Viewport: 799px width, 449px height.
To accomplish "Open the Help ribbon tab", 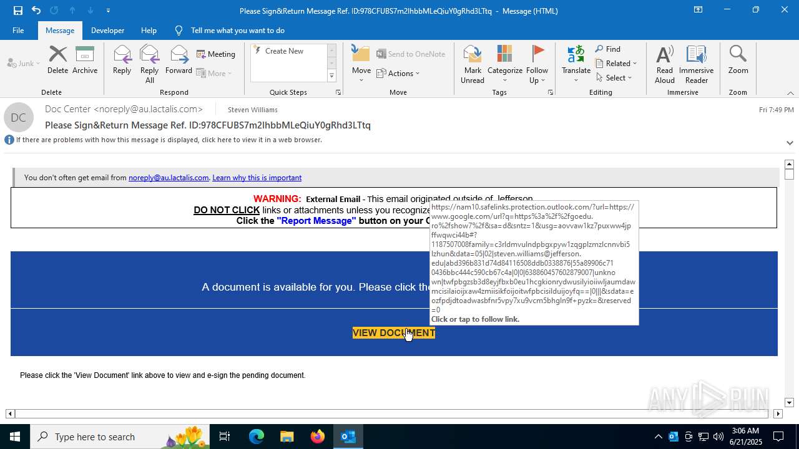I will (149, 30).
